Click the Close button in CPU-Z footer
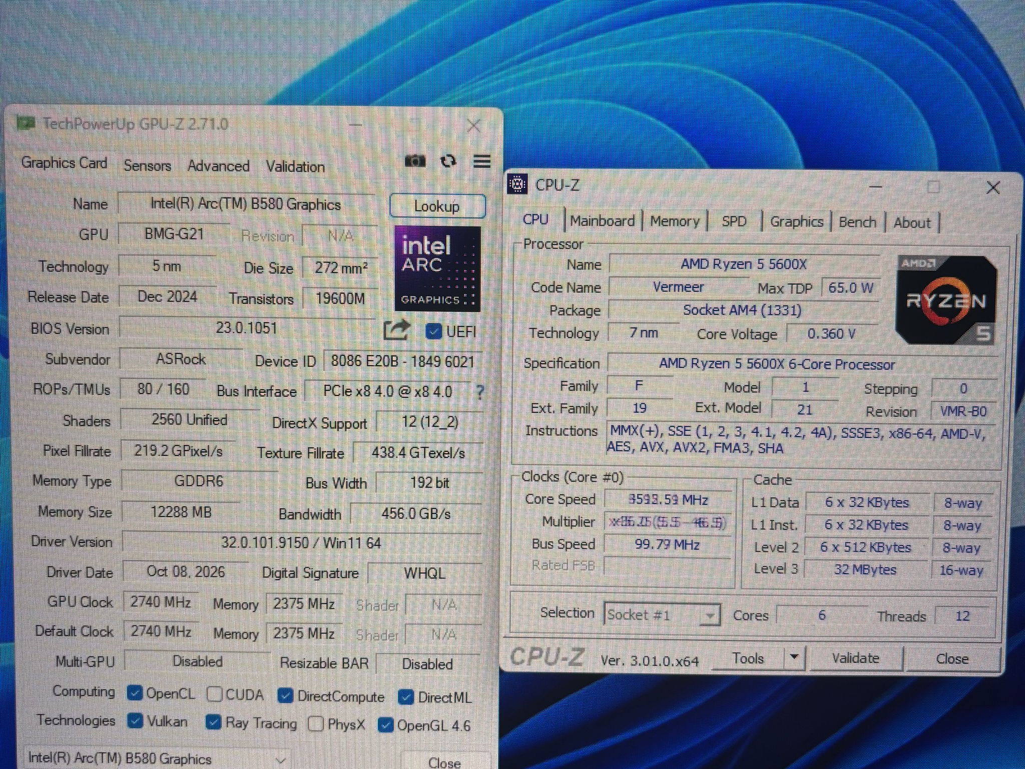 [x=952, y=659]
